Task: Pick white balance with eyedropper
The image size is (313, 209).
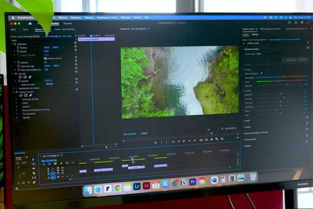Action: tap(261, 73)
